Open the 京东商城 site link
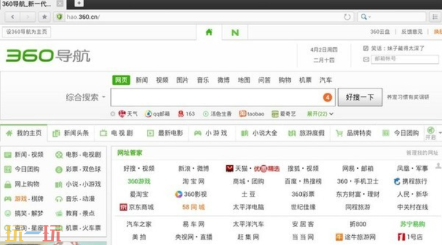Viewport: 442px width, 245px height. coord(136,208)
